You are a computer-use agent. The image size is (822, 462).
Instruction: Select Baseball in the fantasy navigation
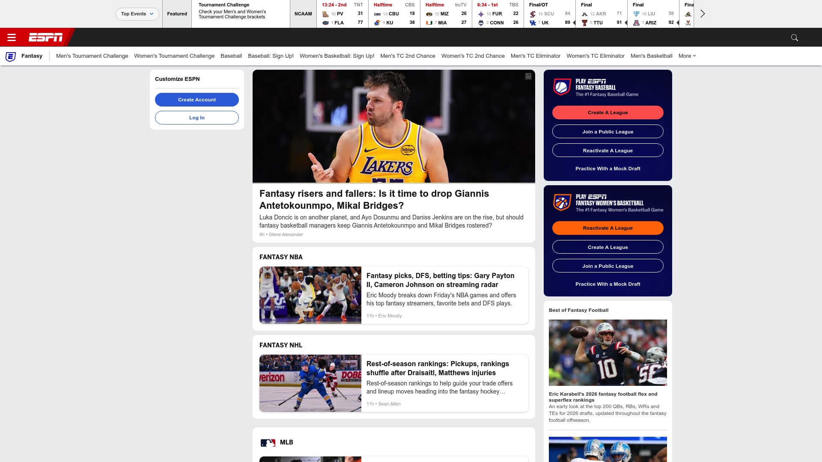[231, 56]
